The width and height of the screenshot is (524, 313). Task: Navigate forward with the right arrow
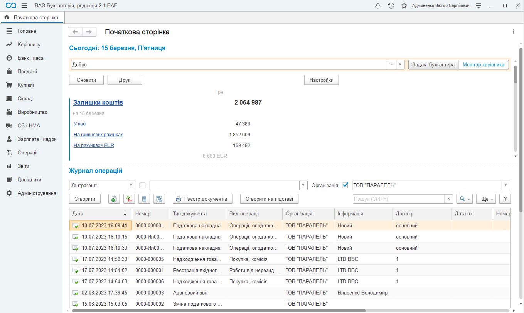click(x=89, y=32)
